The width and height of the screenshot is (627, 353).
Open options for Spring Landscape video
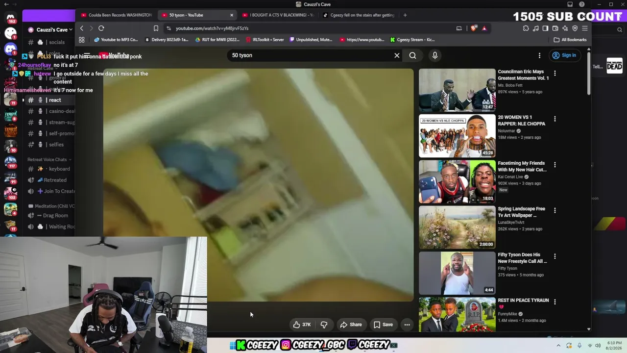[555, 210]
